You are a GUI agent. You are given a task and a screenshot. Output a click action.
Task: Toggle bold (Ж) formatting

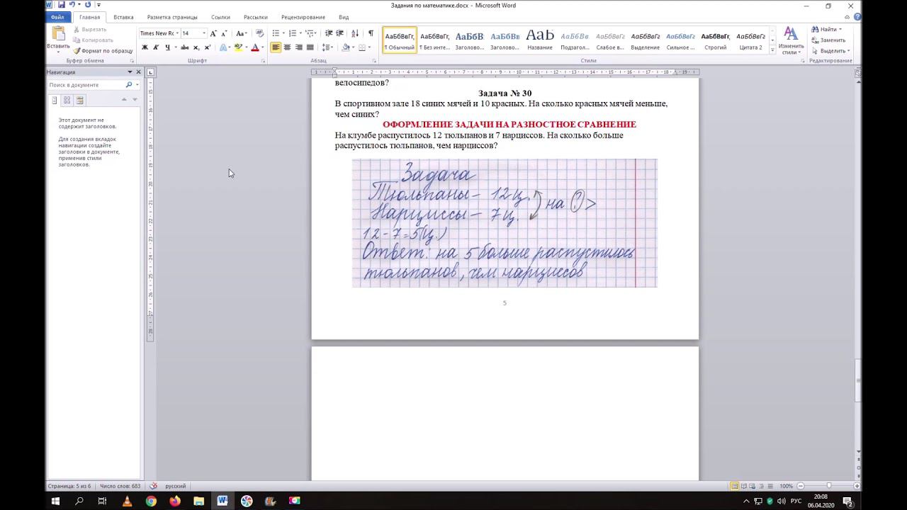click(x=145, y=47)
